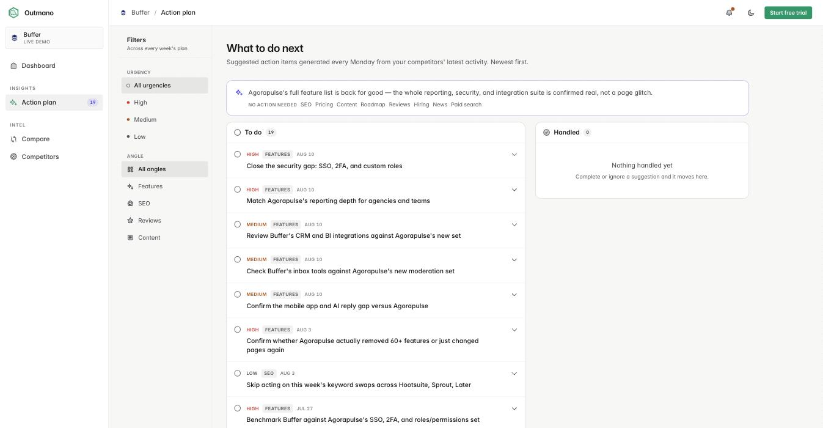
Task: Click Action plan breadcrumb
Action: coord(178,13)
